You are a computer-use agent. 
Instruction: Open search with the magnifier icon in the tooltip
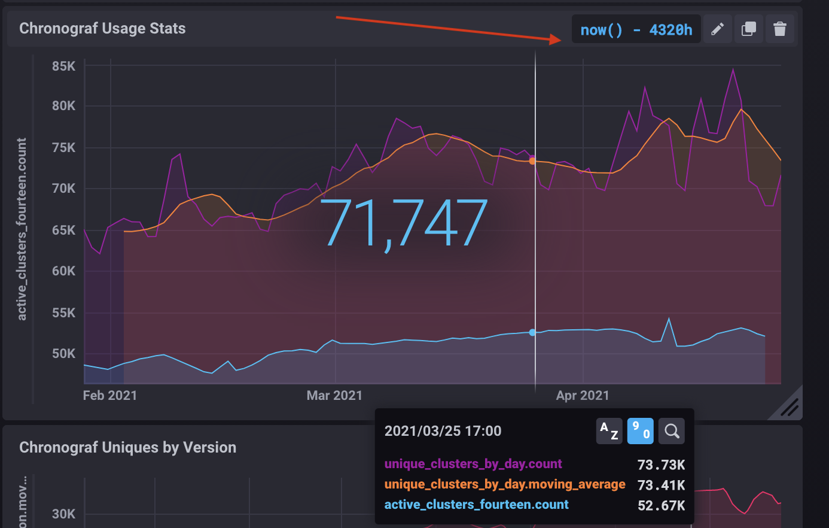click(671, 431)
